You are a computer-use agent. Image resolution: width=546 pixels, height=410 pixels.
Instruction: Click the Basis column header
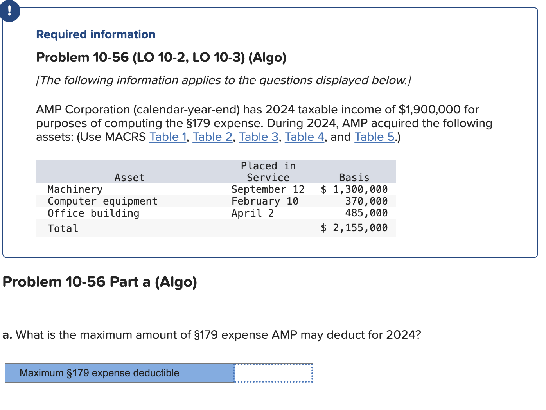(x=354, y=177)
